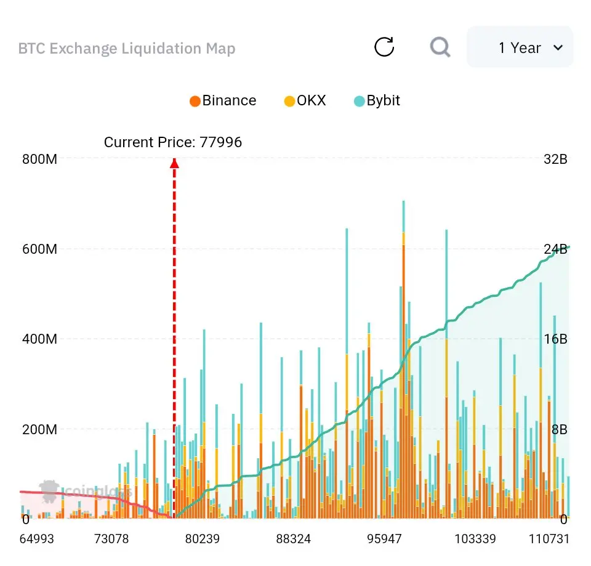Toggle the OKX legend series
591x566 pixels.
tap(305, 100)
